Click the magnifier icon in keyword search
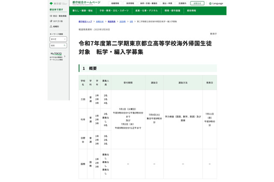The height and width of the screenshot is (182, 274). pos(65,45)
